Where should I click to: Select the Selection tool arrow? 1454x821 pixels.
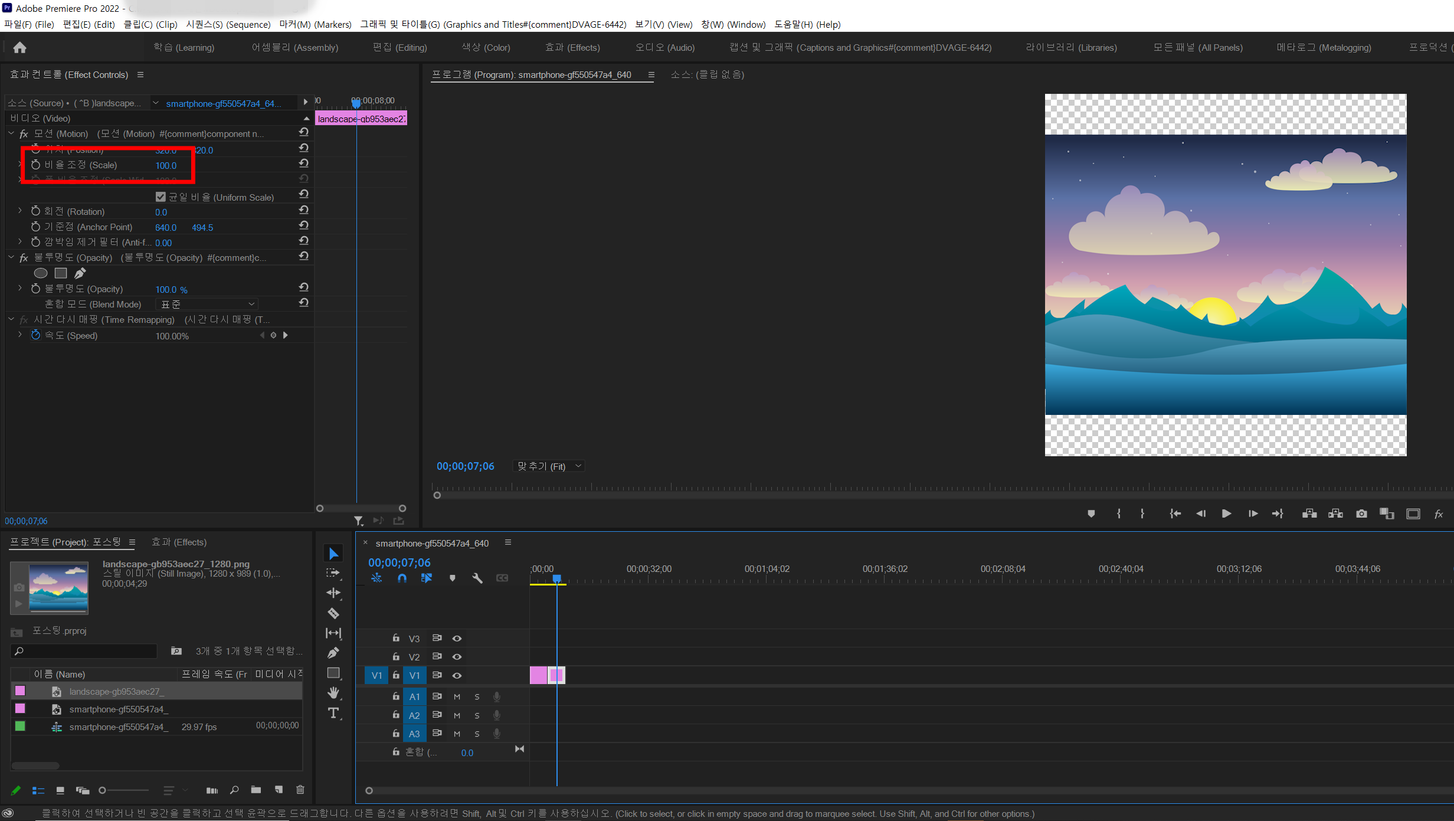click(x=333, y=553)
